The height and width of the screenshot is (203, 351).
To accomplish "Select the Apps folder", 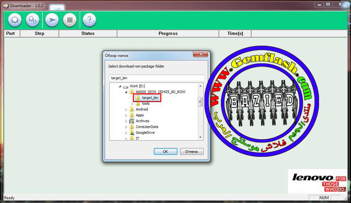I will [x=139, y=115].
